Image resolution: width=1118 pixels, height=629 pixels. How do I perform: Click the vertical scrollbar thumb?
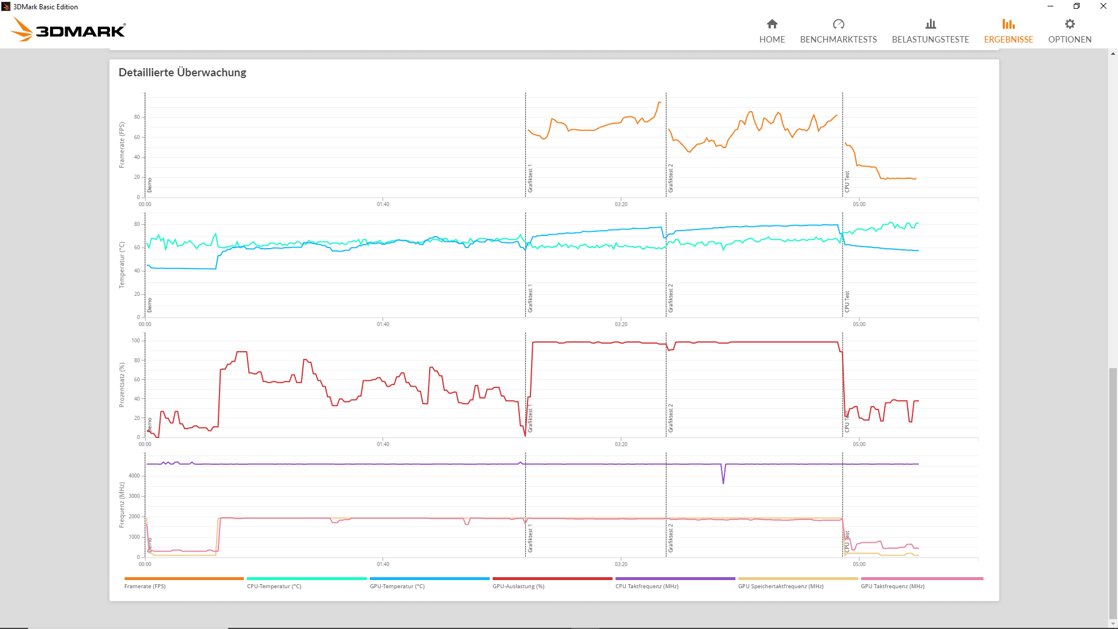(x=1113, y=493)
